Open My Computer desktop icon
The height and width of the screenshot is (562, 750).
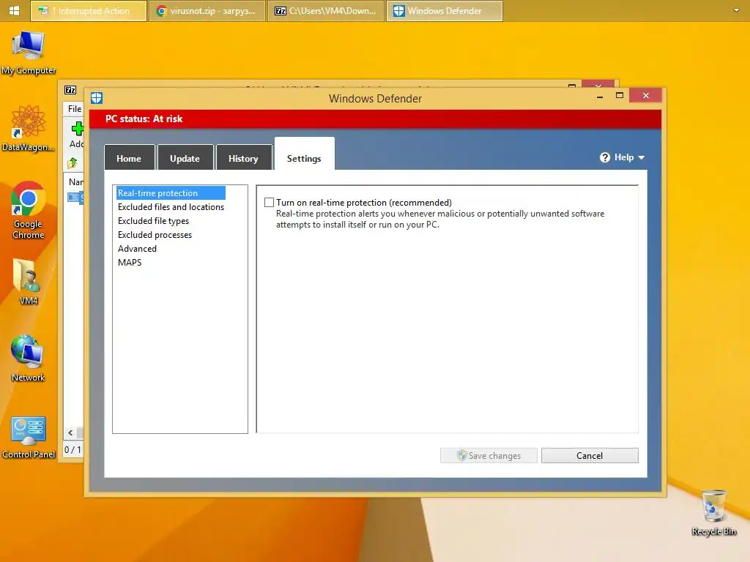pyautogui.click(x=29, y=53)
